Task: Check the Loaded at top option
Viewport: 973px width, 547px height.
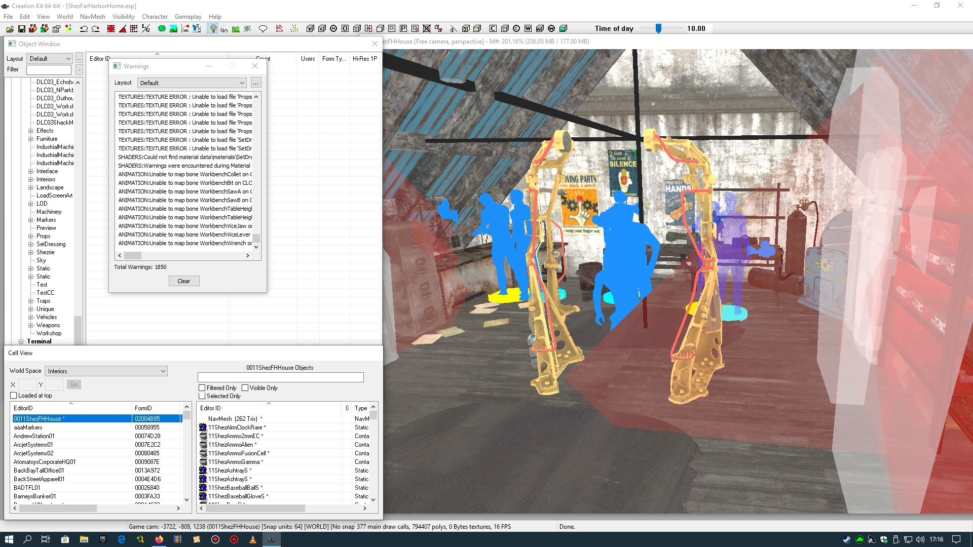Action: pyautogui.click(x=14, y=396)
